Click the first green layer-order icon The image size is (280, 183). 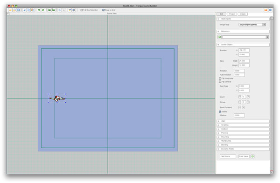(49, 10)
